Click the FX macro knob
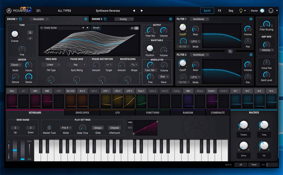This screenshot has height=175, width=283. coord(264,146)
